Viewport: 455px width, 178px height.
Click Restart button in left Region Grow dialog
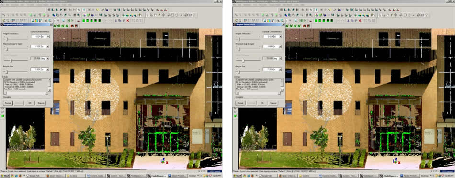[x=8, y=103]
